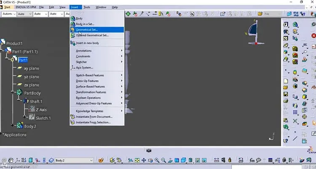The width and height of the screenshot is (316, 169).
Task: Open the first Auto line-type dropdown
Action: pos(24,14)
